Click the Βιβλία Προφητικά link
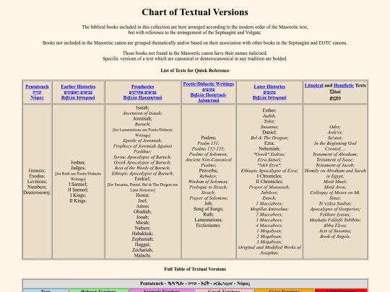 coord(142,97)
